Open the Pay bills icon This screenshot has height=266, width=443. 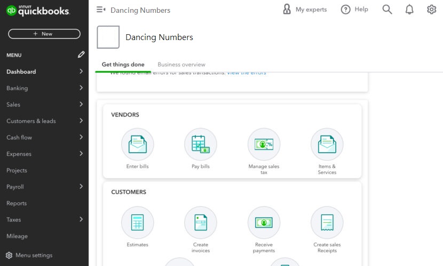[x=201, y=144]
